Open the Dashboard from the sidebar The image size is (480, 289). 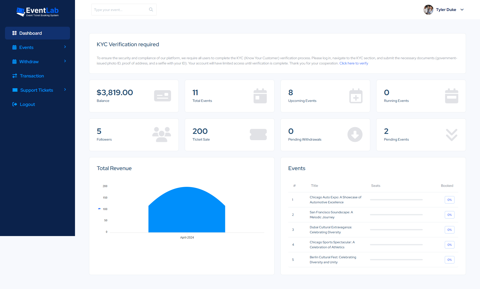pyautogui.click(x=30, y=33)
